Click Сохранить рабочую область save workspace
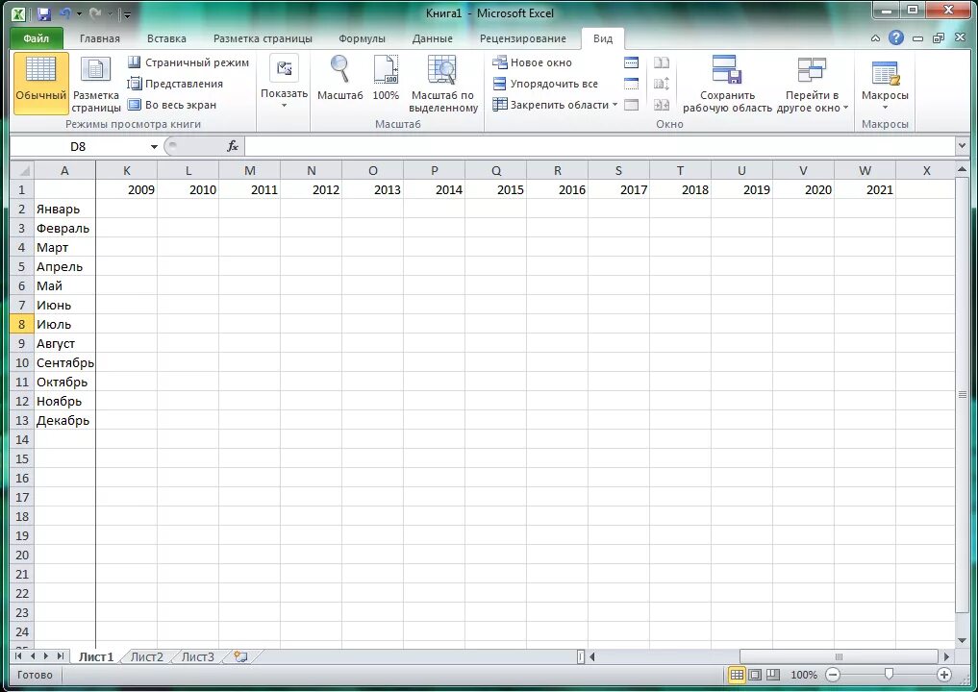The width and height of the screenshot is (978, 692). tap(727, 84)
